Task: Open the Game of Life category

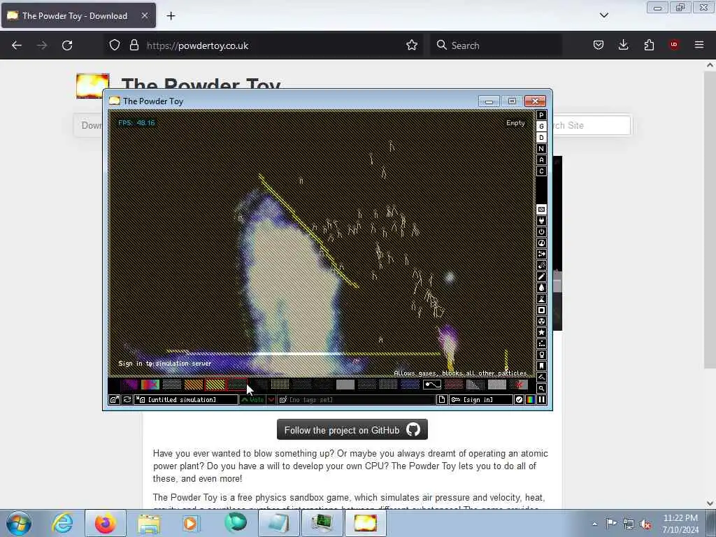Action: click(x=541, y=343)
